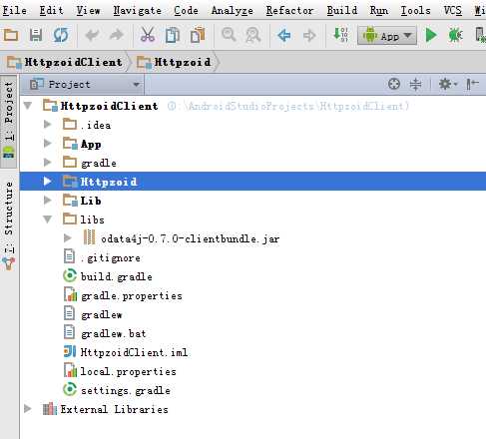Open the Analyze menu

coord(233,10)
